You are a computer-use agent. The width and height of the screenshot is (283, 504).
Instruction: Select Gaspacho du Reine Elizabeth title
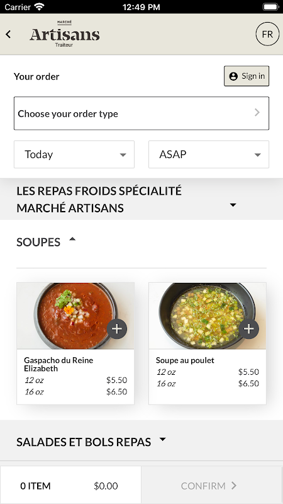point(58,364)
